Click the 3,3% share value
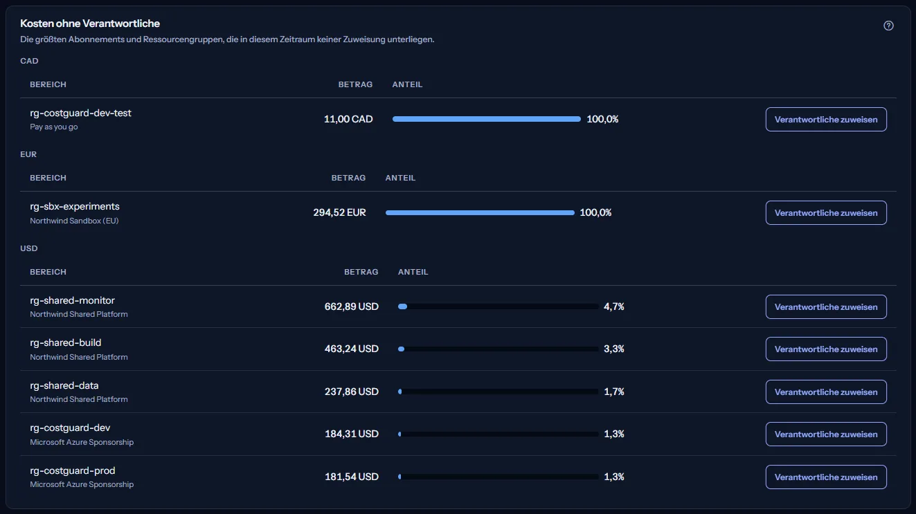Image resolution: width=916 pixels, height=514 pixels. pos(614,349)
